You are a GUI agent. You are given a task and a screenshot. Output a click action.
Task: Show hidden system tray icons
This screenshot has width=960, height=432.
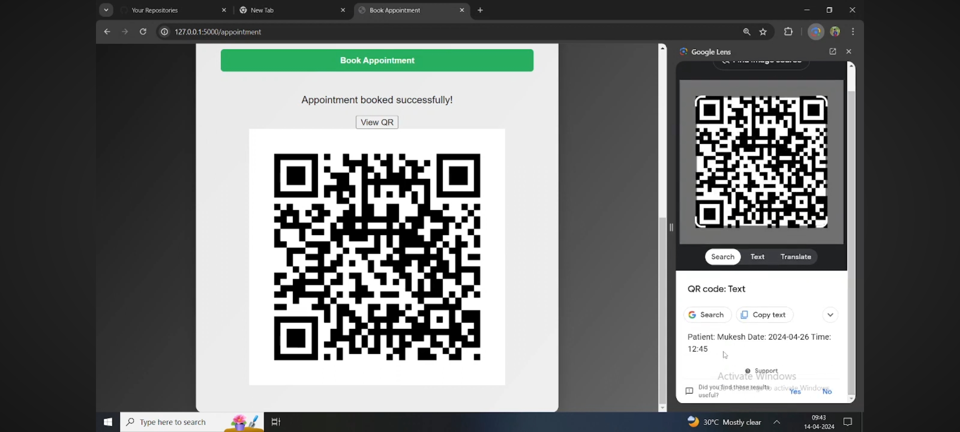[776, 422]
